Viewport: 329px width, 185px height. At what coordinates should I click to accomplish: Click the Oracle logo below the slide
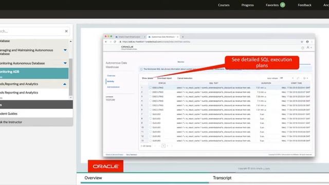(x=105, y=166)
